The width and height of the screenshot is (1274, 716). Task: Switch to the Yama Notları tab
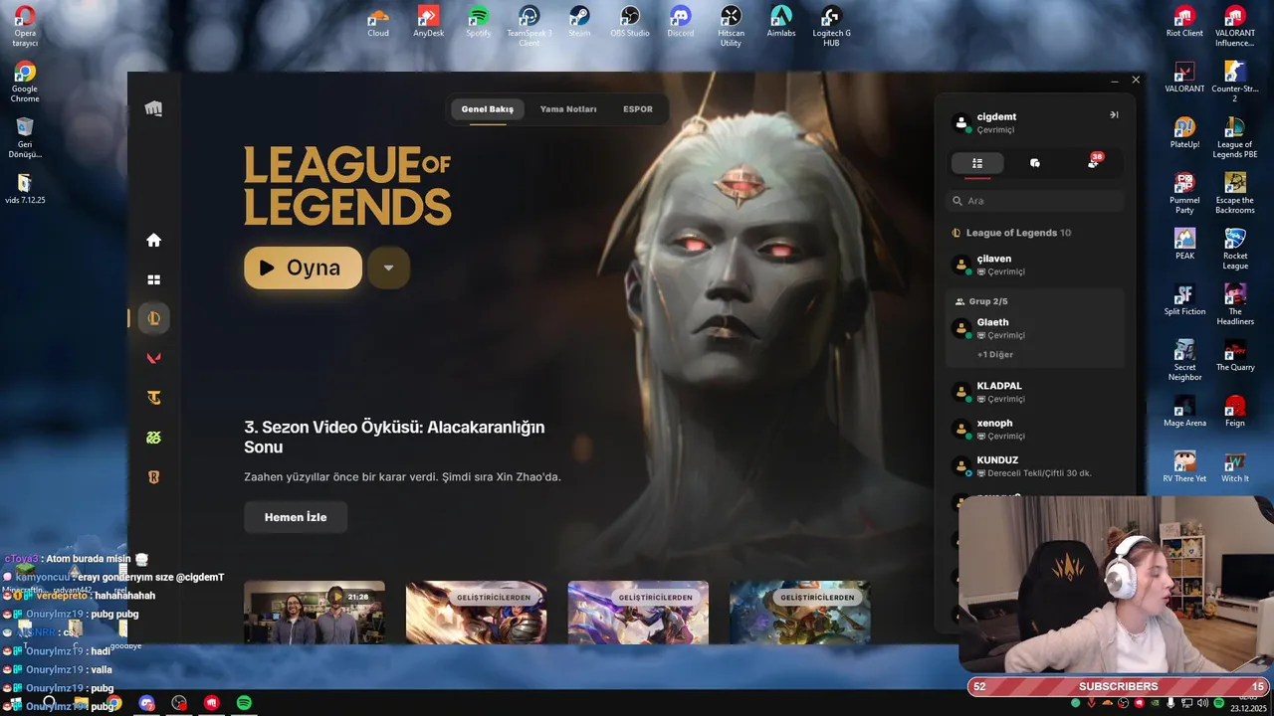[568, 109]
